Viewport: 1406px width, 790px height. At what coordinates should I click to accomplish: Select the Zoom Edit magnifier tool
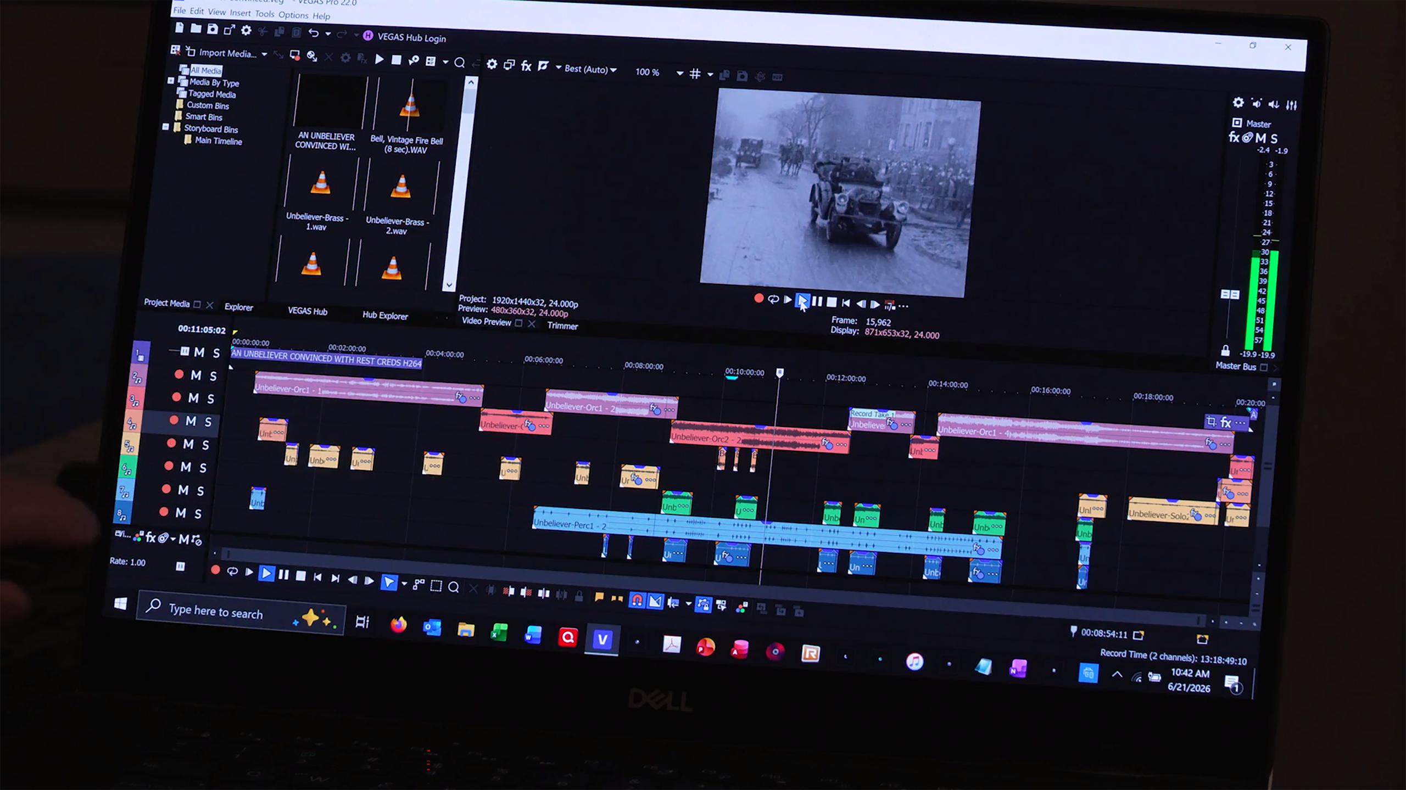[x=454, y=587]
